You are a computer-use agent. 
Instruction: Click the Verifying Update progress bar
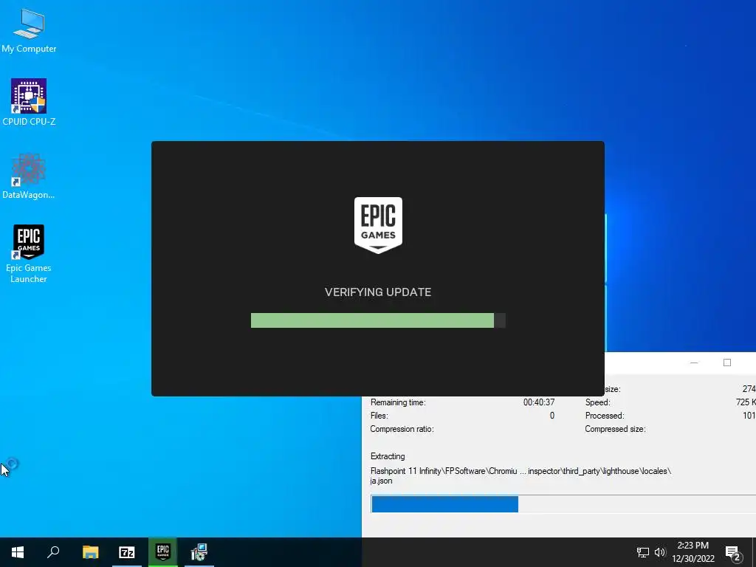click(x=378, y=320)
